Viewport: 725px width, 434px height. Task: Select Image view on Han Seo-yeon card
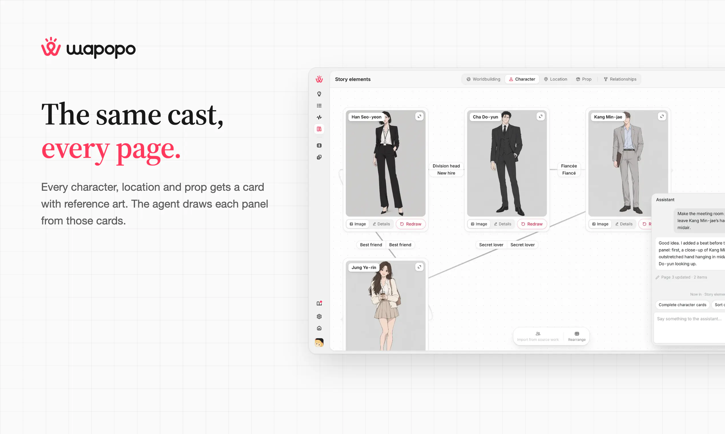click(x=358, y=224)
